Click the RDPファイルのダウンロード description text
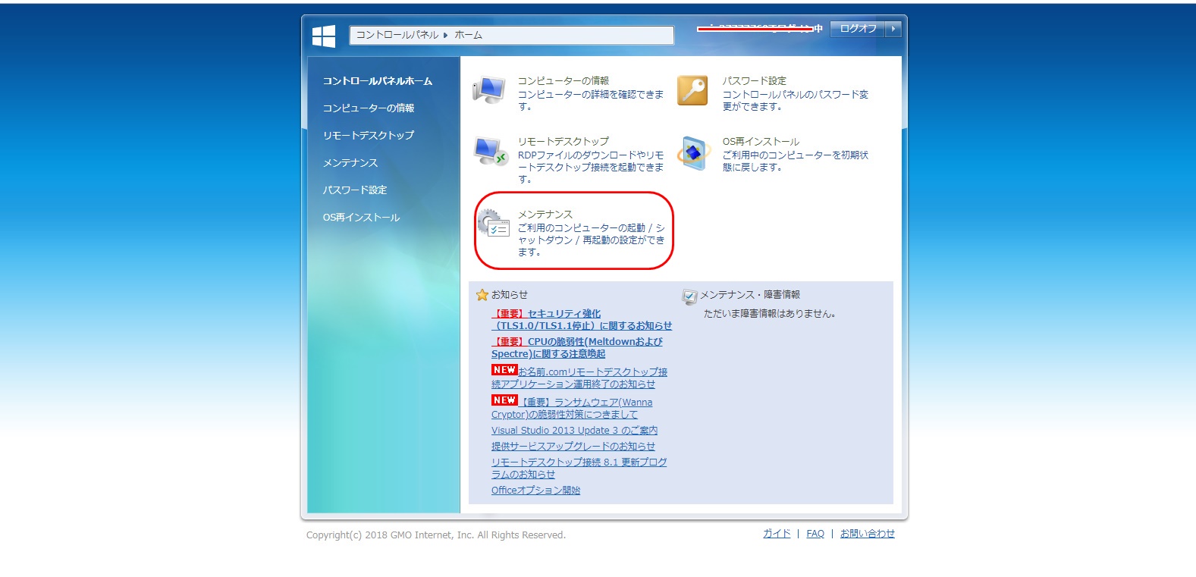 [591, 167]
